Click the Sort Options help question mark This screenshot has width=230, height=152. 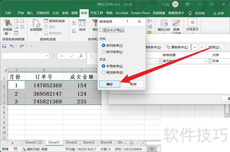point(127,21)
